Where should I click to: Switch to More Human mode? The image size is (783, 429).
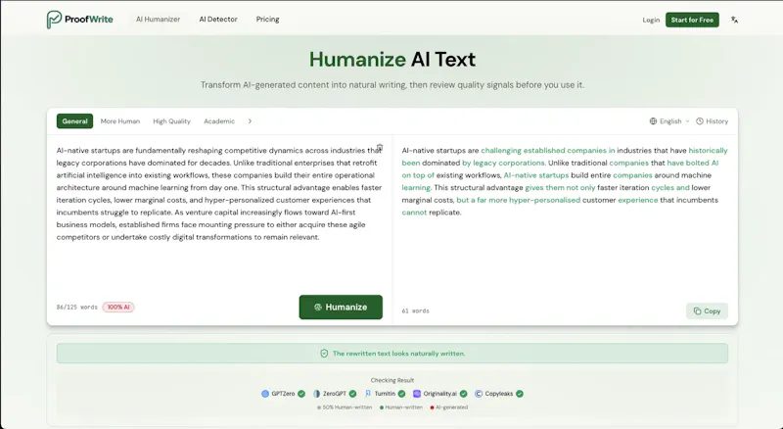[x=119, y=121]
